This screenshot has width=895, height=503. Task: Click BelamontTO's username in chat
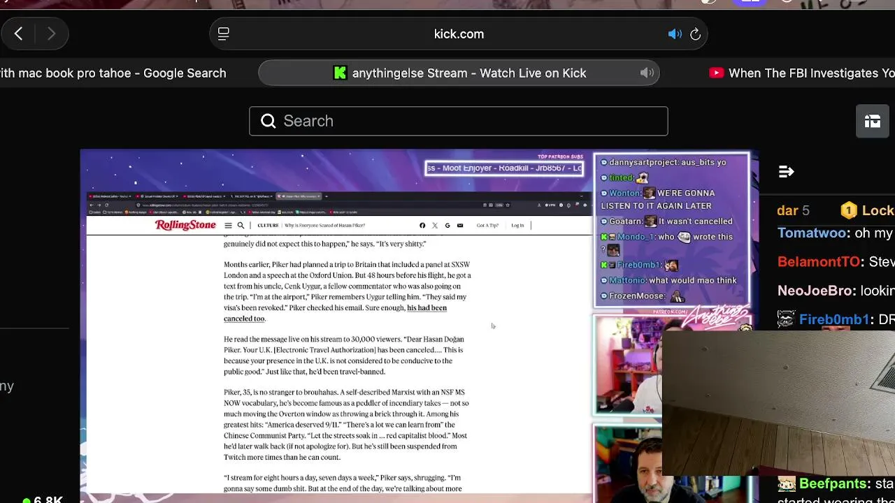coord(818,262)
